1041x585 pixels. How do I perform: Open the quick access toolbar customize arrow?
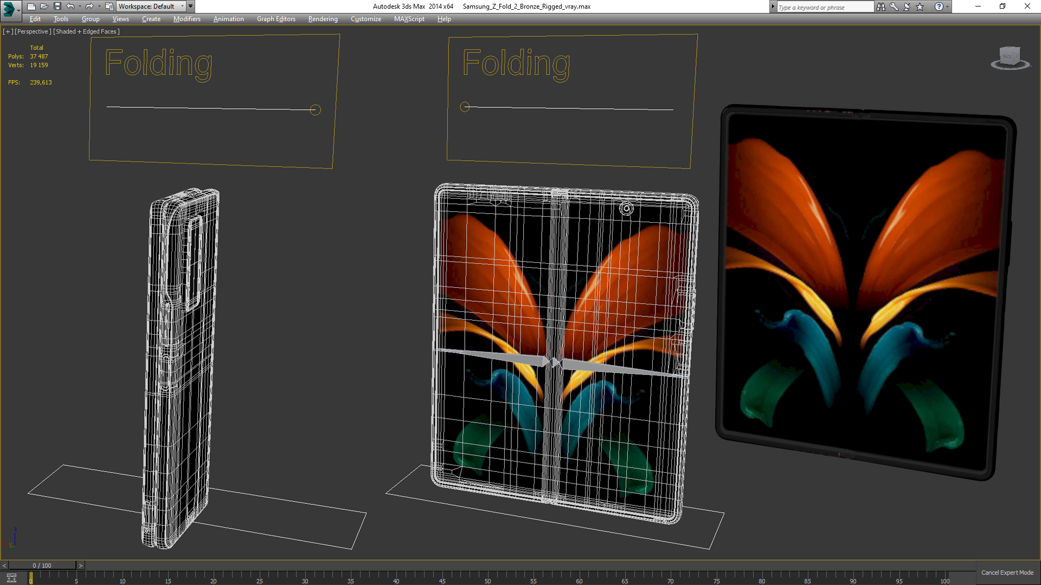pos(191,6)
